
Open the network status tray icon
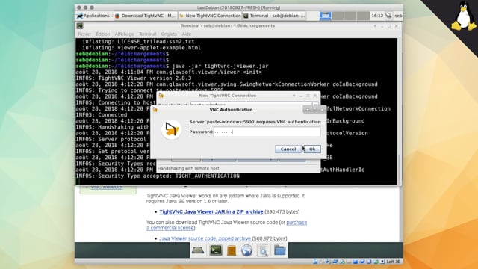point(388,16)
